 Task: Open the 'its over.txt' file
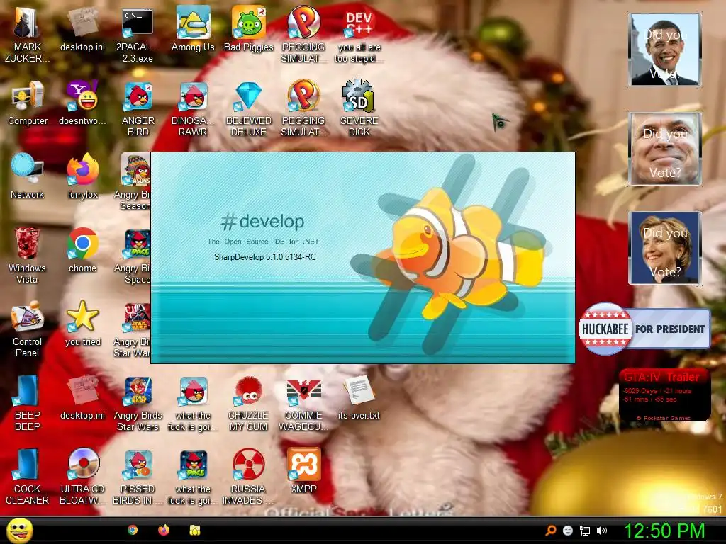point(359,398)
